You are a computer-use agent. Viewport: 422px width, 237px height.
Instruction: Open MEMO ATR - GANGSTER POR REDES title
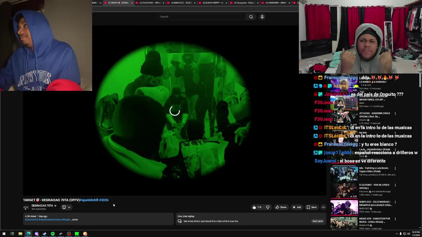(x=375, y=220)
